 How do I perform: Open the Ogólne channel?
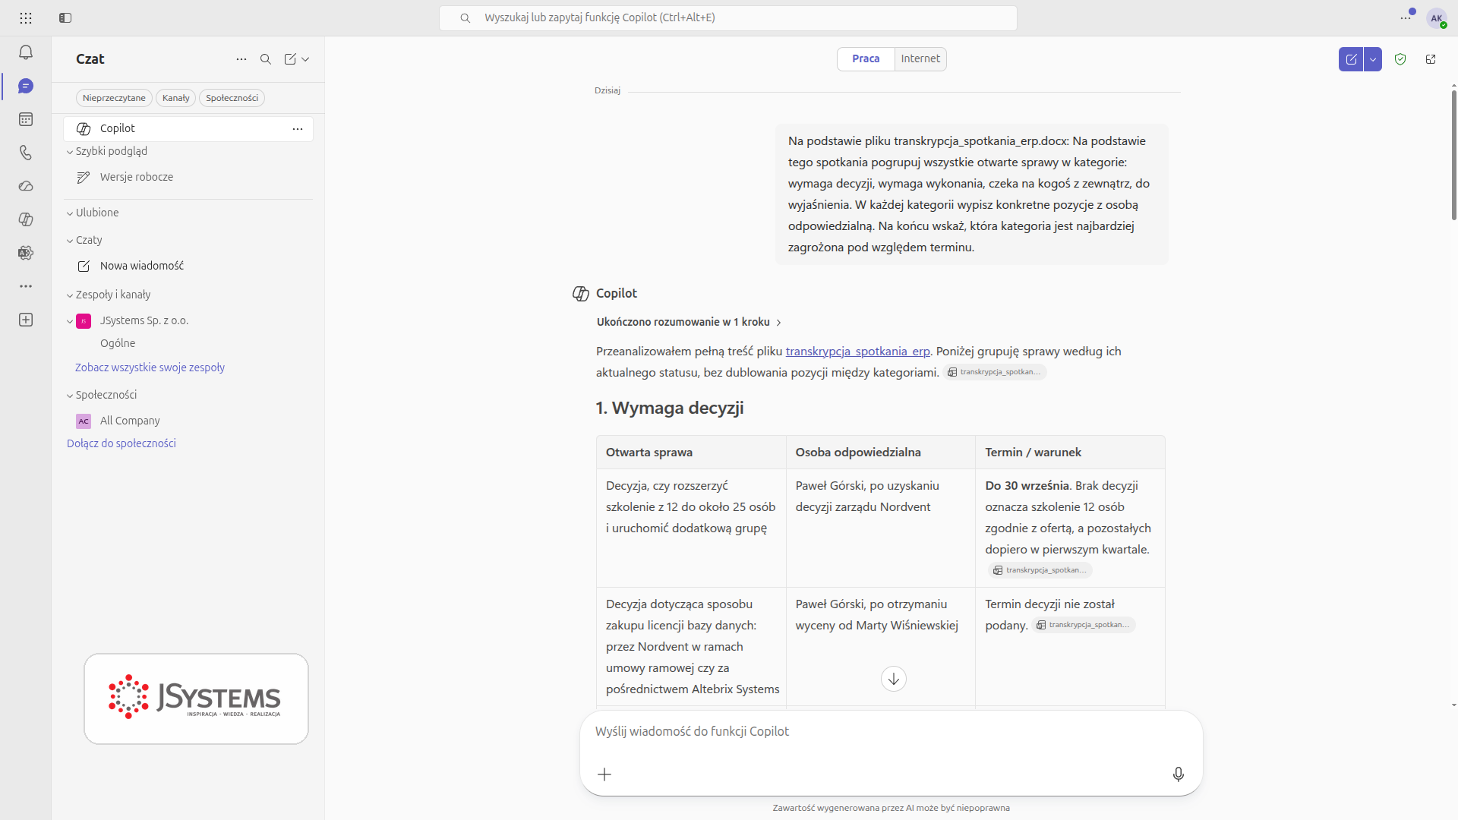coord(118,343)
